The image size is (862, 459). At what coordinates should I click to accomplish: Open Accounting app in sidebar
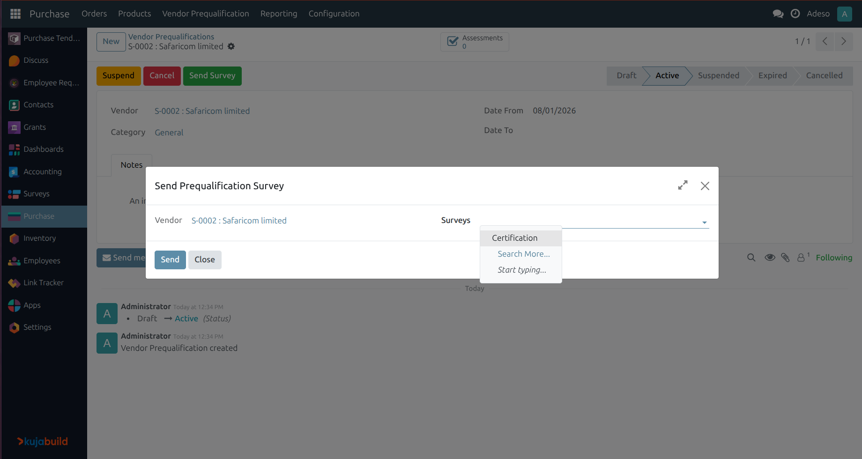pos(44,172)
